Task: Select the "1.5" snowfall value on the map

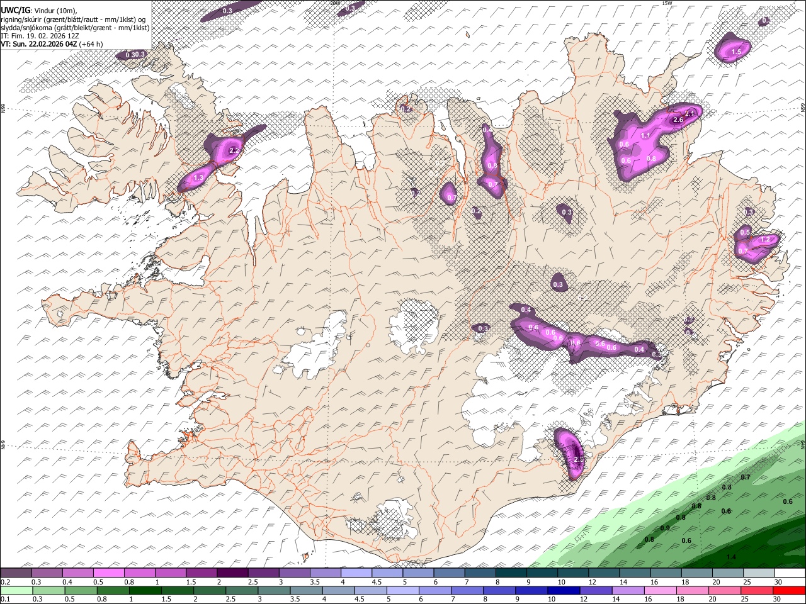Action: pyautogui.click(x=736, y=52)
